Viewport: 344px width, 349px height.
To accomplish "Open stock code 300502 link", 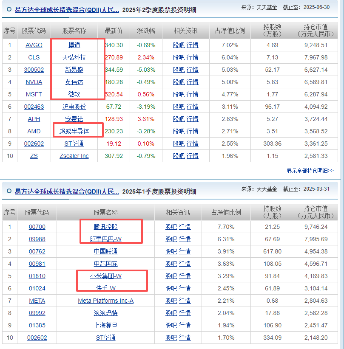I will (34, 70).
